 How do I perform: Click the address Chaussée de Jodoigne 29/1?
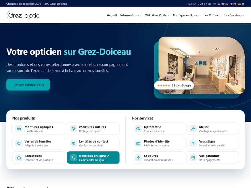point(37,4)
